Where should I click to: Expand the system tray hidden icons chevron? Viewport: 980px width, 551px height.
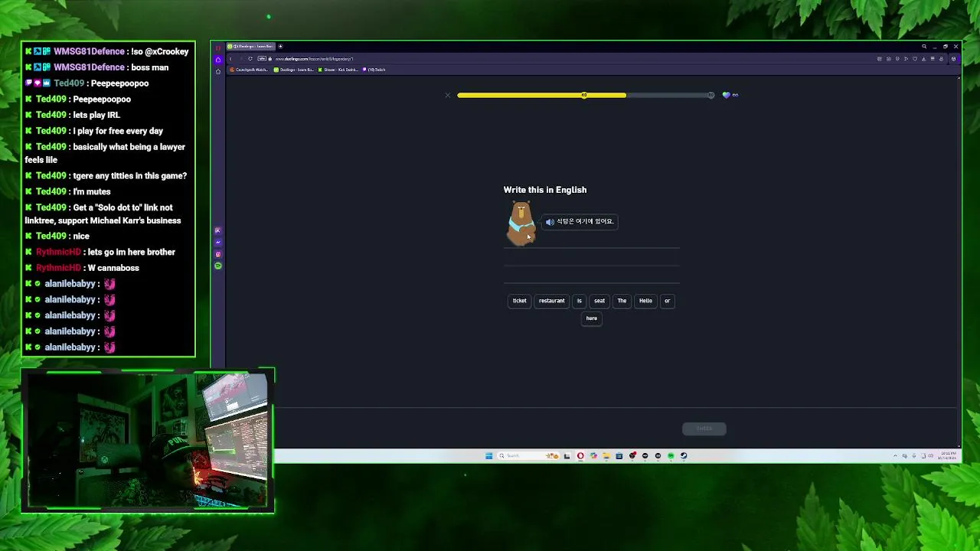pos(895,455)
